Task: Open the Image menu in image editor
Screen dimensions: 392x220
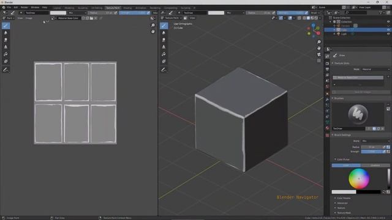Action: point(29,18)
